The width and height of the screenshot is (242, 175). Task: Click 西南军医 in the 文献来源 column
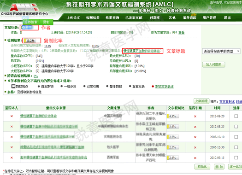point(113,157)
